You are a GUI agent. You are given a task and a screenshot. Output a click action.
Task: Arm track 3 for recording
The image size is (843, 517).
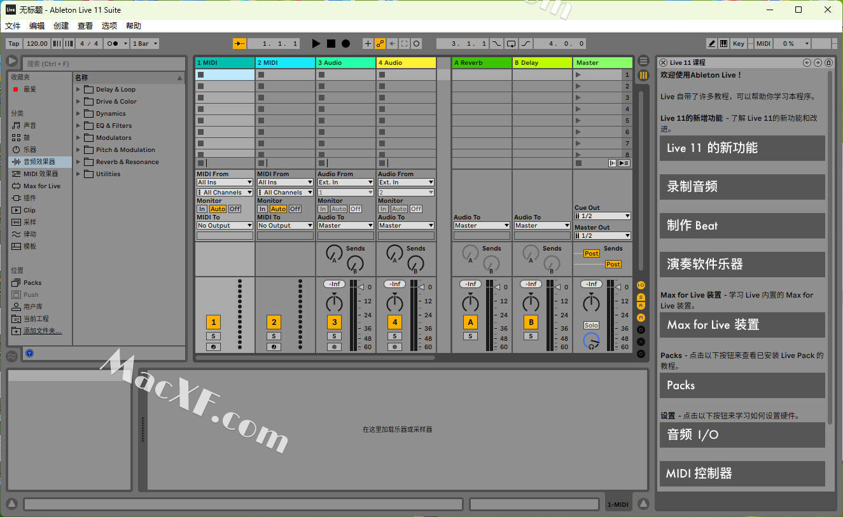click(334, 347)
